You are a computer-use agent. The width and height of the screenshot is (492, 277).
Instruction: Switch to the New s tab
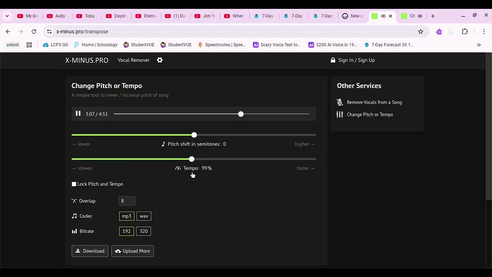coord(353,16)
